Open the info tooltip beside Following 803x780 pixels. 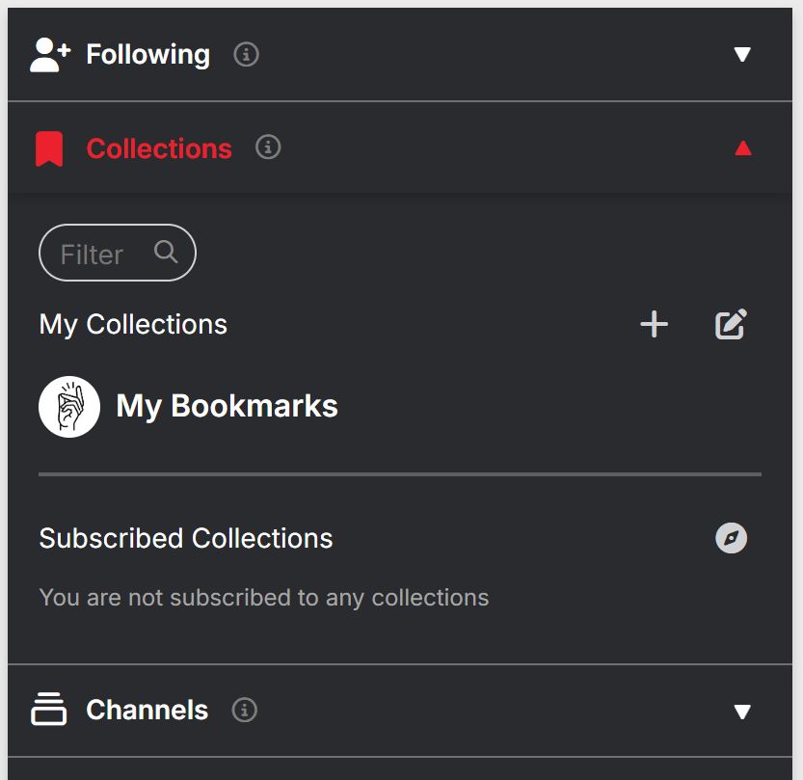247,55
